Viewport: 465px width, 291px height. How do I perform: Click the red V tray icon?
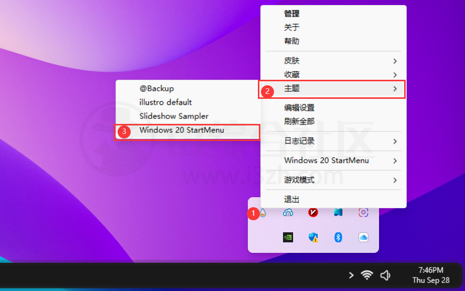point(313,213)
